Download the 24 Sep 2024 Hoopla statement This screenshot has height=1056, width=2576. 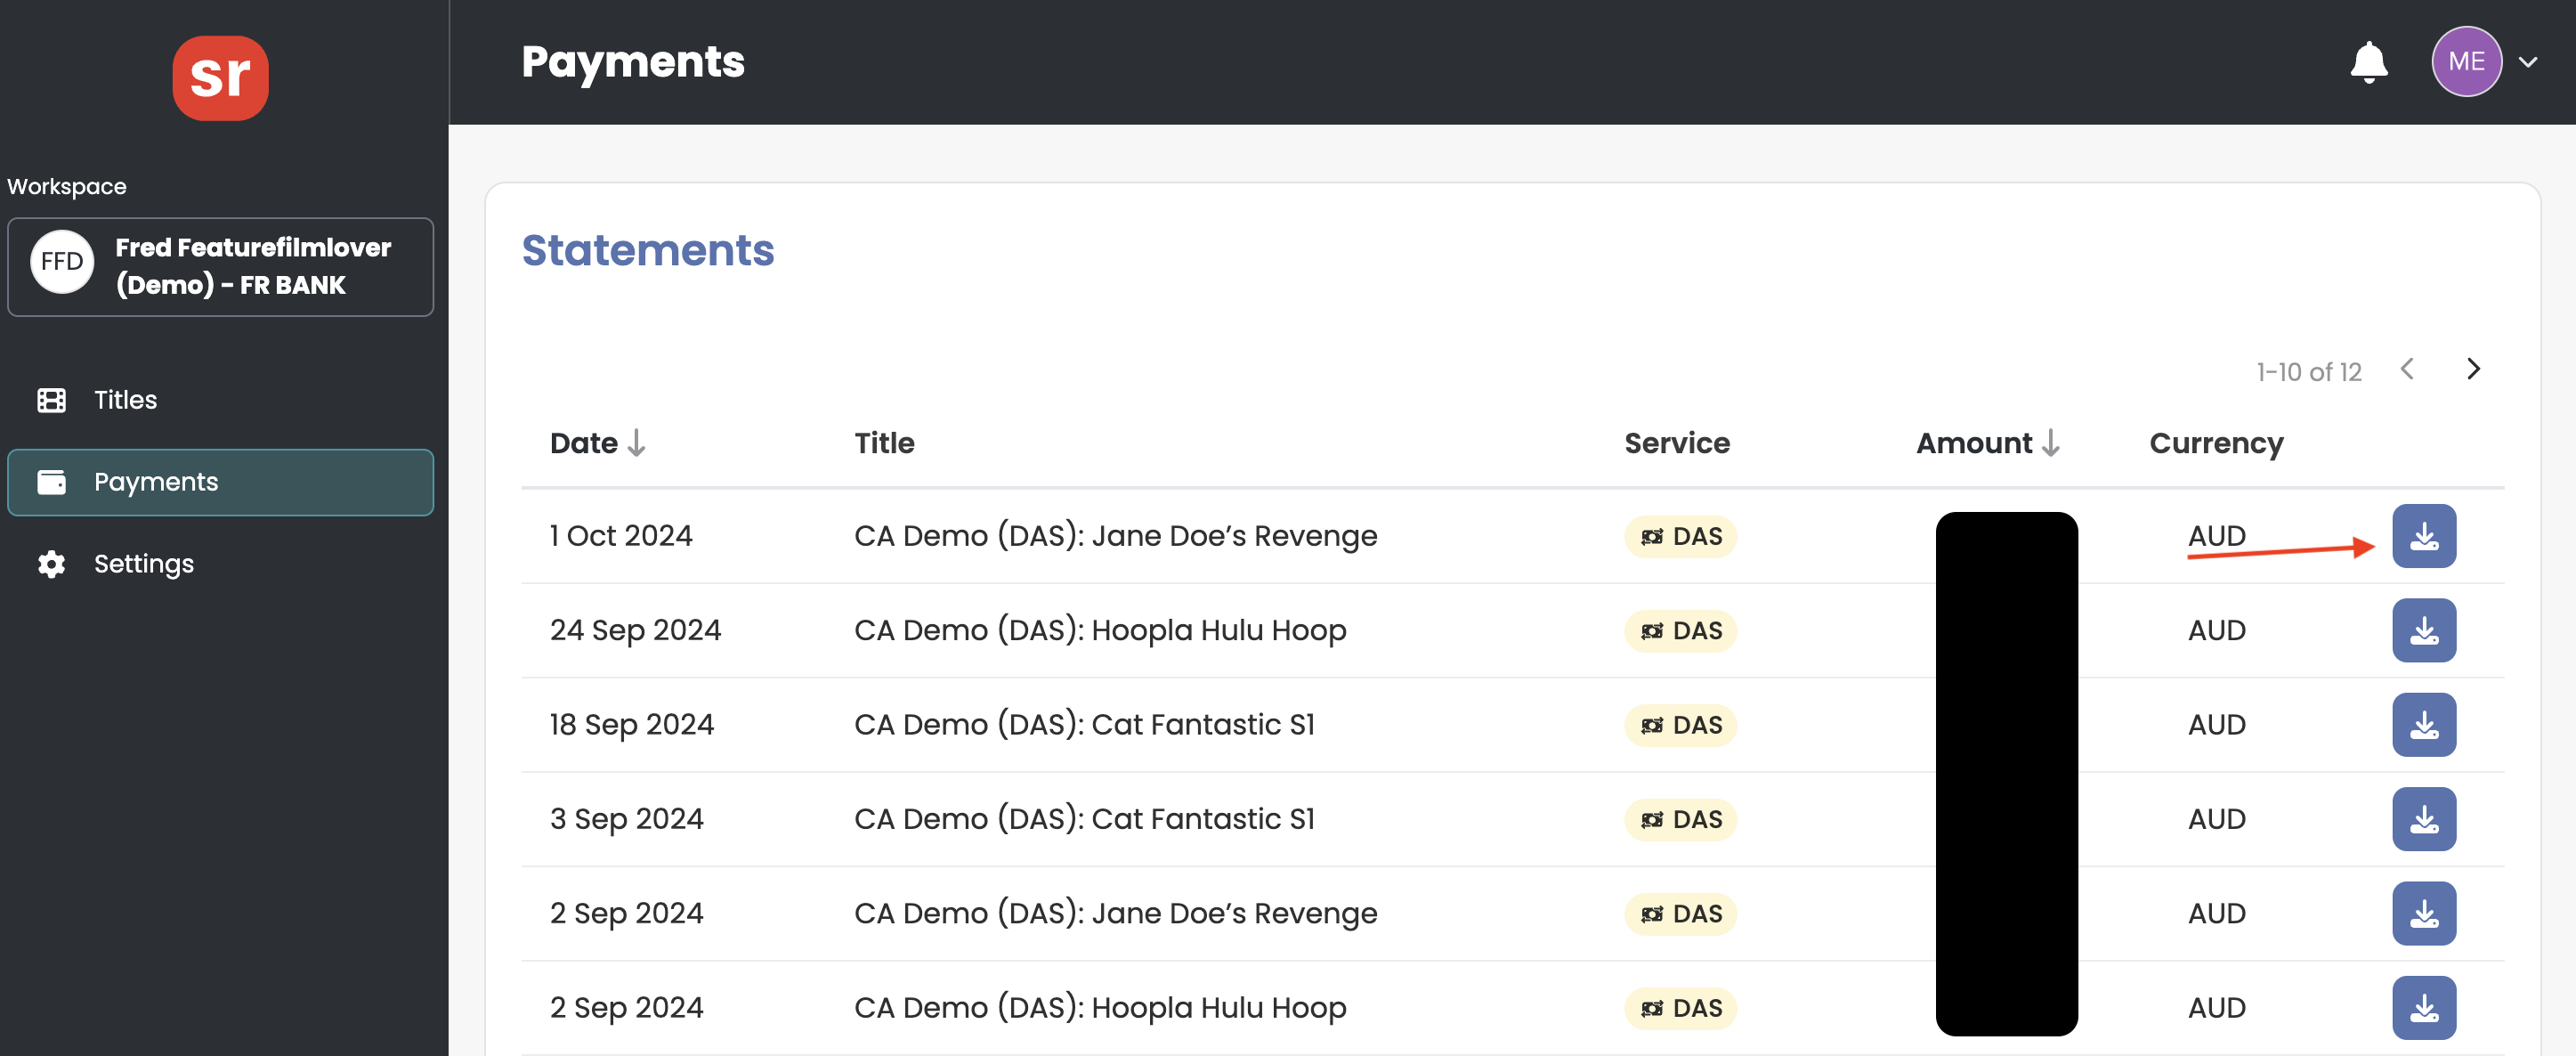tap(2423, 630)
